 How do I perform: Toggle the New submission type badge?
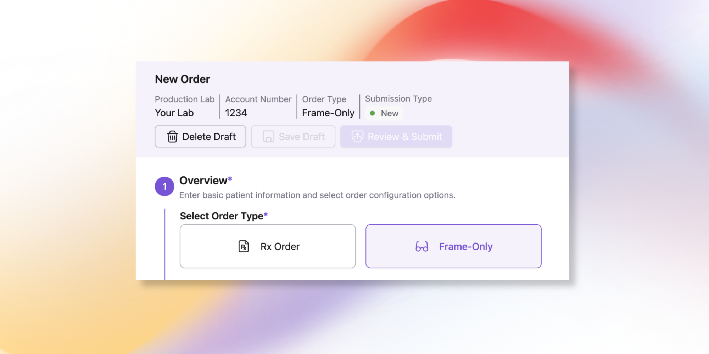(x=384, y=113)
